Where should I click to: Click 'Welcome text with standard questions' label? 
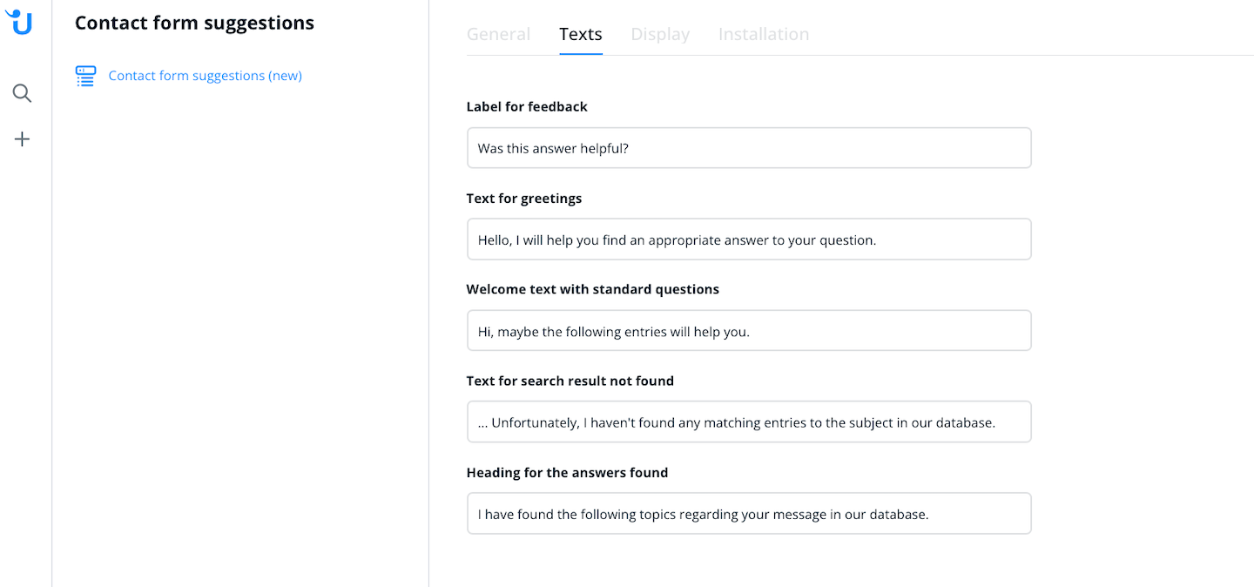(593, 289)
